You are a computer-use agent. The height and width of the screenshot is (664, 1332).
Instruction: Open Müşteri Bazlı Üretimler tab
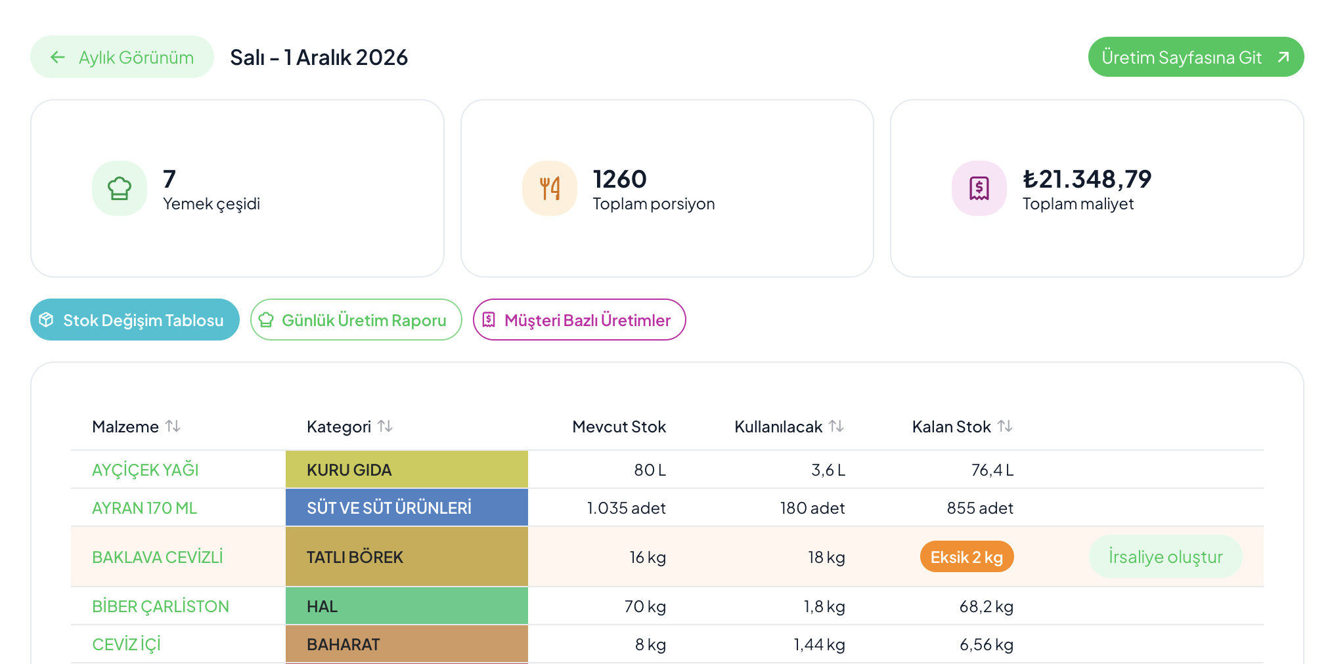[579, 320]
